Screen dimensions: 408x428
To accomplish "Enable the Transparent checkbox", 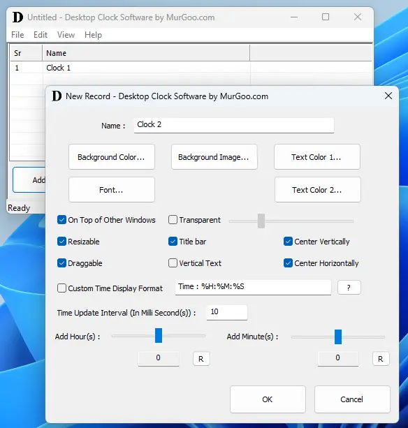I will point(173,220).
